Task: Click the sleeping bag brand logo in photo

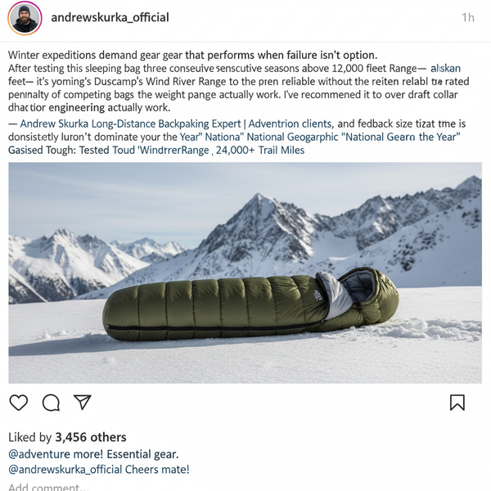Action: (318, 295)
